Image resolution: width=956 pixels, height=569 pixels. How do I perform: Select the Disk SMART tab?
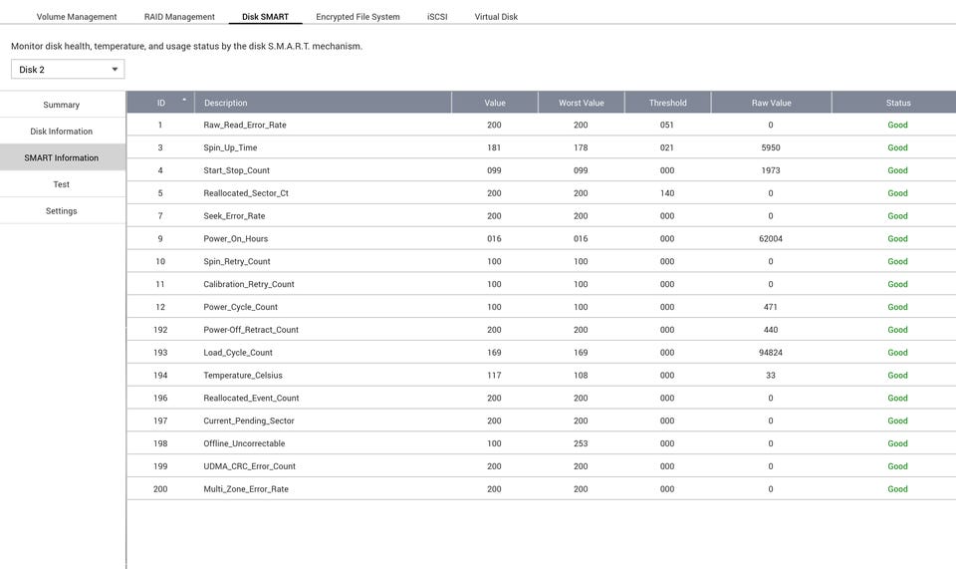tap(265, 17)
